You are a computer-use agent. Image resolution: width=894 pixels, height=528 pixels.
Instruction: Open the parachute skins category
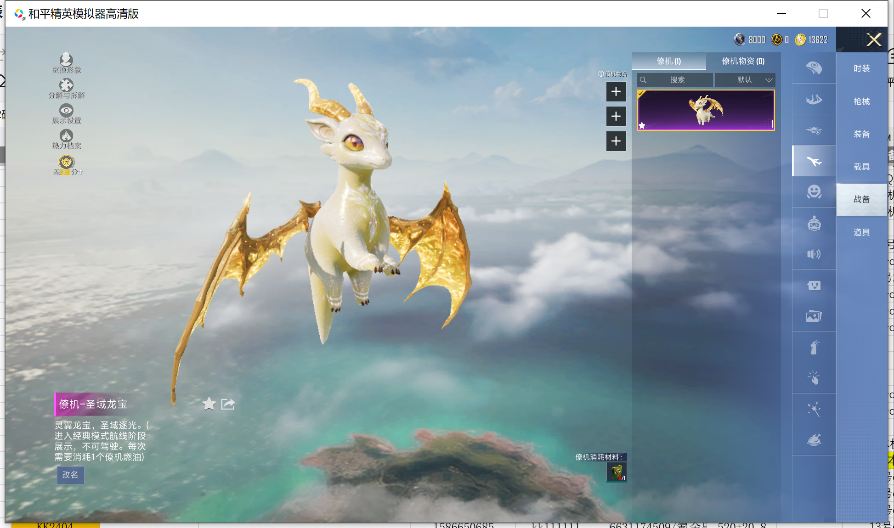click(x=814, y=68)
